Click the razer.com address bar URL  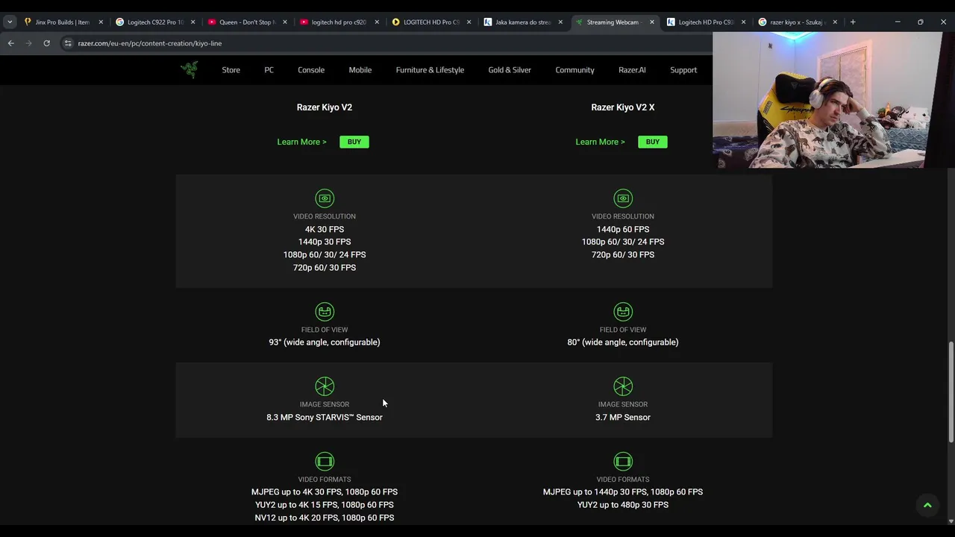[x=150, y=43]
